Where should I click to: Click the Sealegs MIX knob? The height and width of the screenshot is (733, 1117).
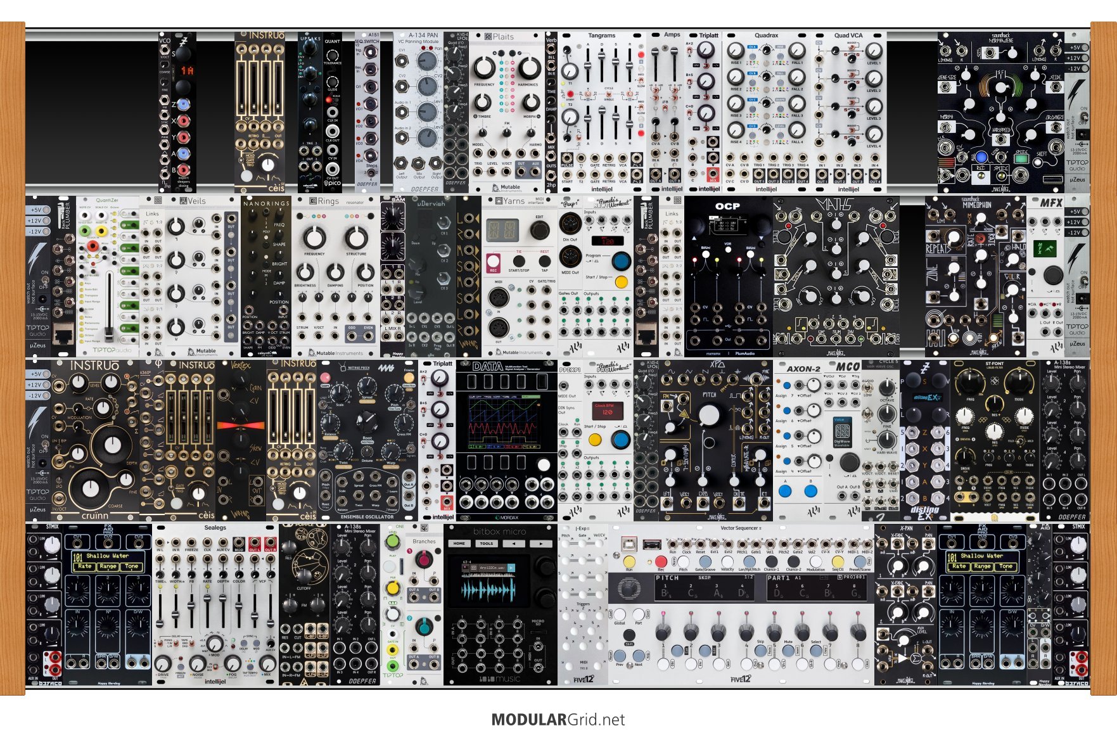click(x=267, y=663)
